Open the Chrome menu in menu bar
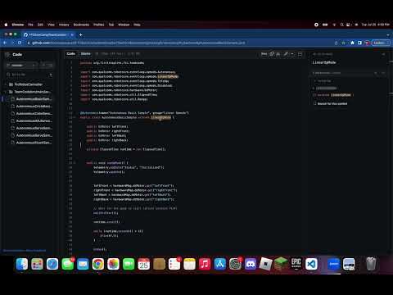393x295 pixels. (18, 25)
